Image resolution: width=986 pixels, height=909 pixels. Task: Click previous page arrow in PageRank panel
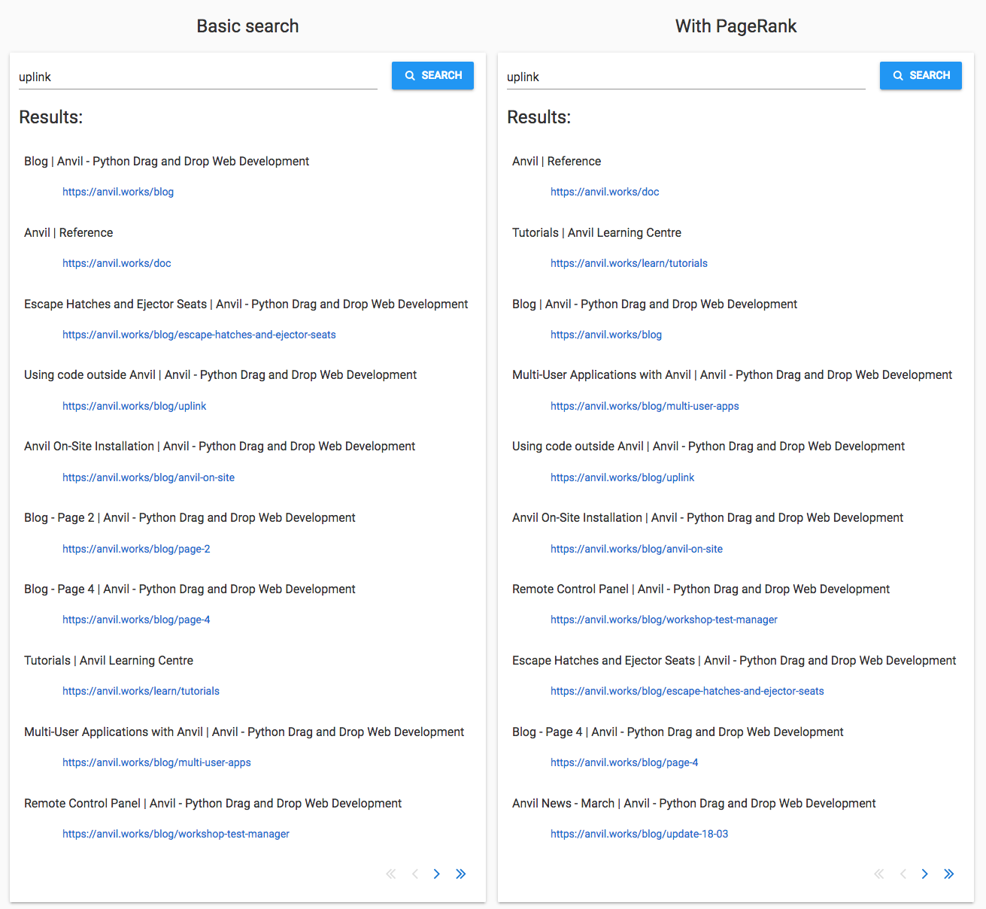pyautogui.click(x=903, y=874)
